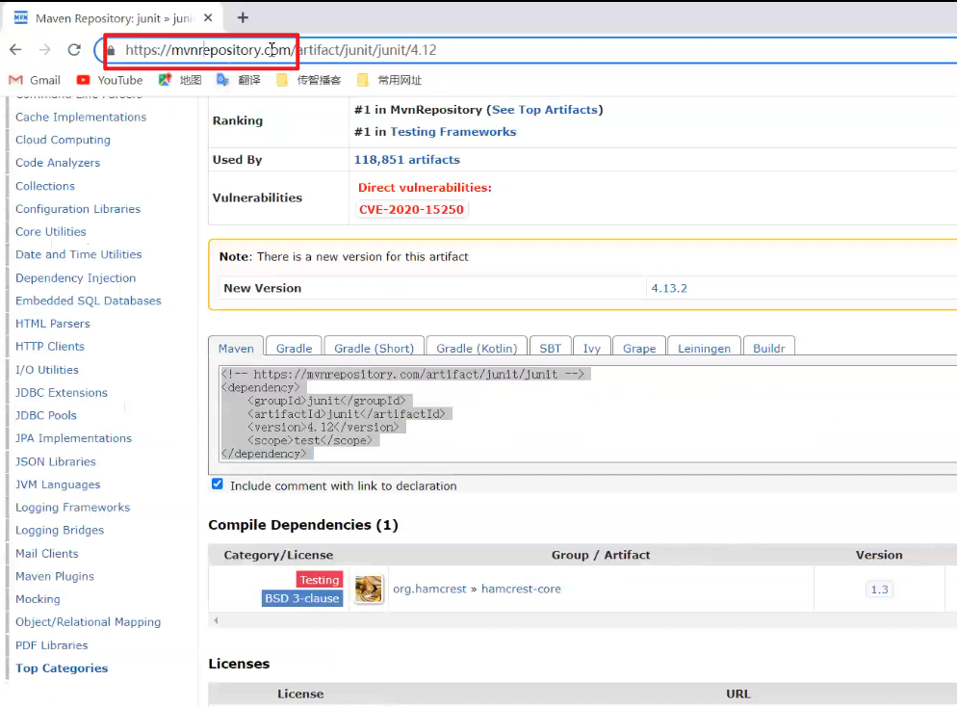Open hamcrest-core artifact link
957x707 pixels.
[x=521, y=589]
